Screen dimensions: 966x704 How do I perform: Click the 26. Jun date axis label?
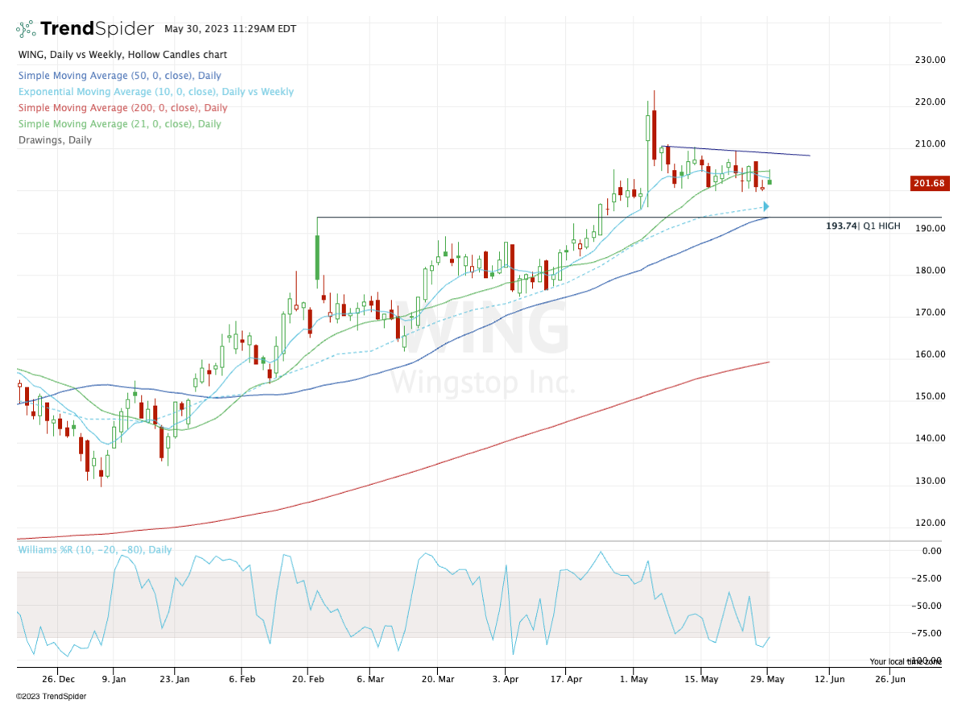pos(890,678)
